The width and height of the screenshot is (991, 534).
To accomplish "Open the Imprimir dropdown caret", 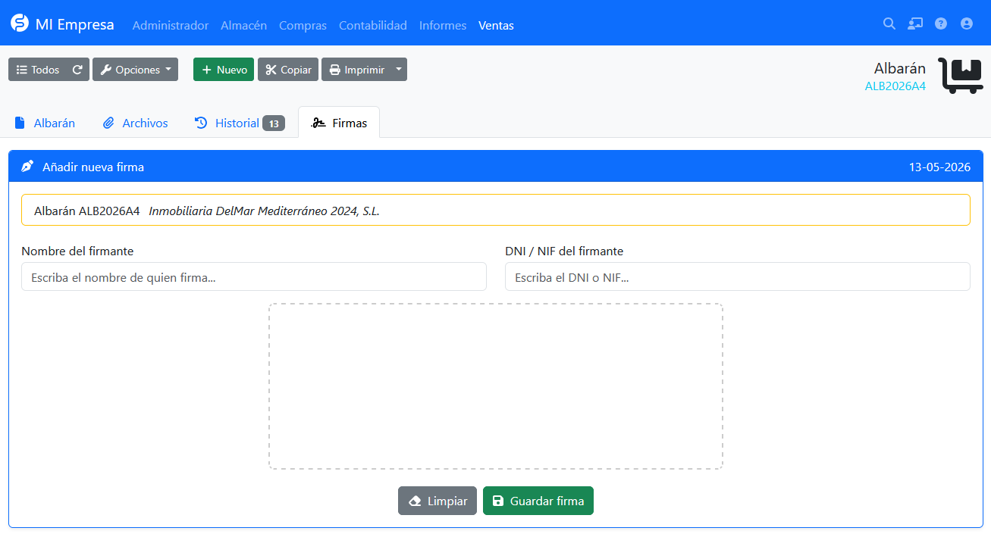I will 399,70.
